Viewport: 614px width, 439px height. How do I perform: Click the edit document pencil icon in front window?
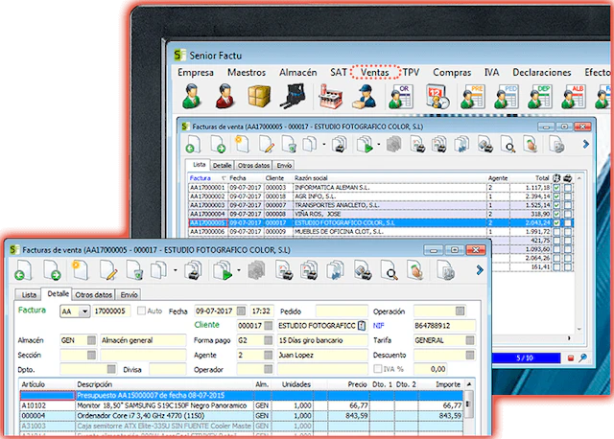[x=108, y=270]
